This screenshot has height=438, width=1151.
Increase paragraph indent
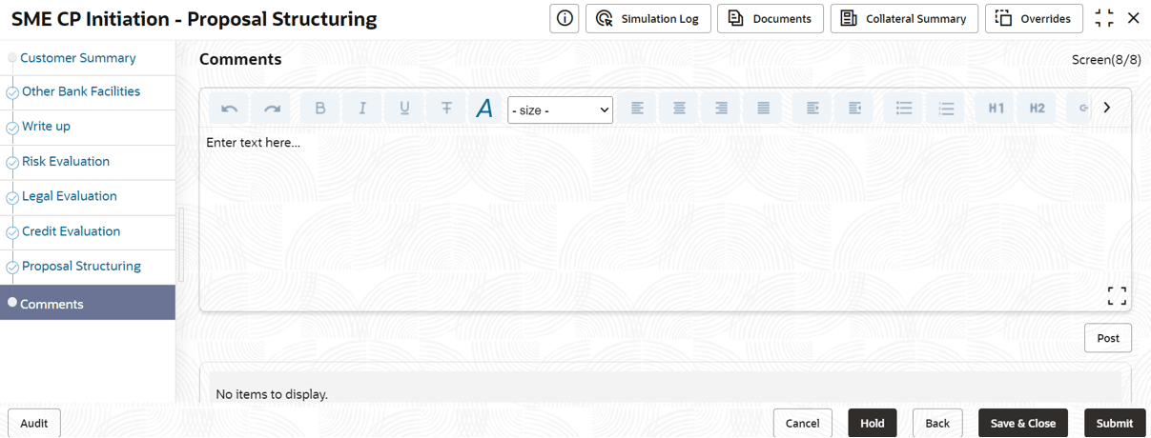click(812, 109)
